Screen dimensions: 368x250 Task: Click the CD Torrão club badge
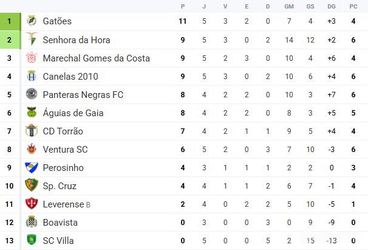point(32,131)
